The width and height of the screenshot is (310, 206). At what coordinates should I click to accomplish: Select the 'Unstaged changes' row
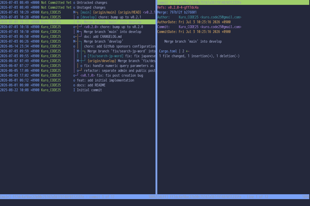tap(78, 7)
